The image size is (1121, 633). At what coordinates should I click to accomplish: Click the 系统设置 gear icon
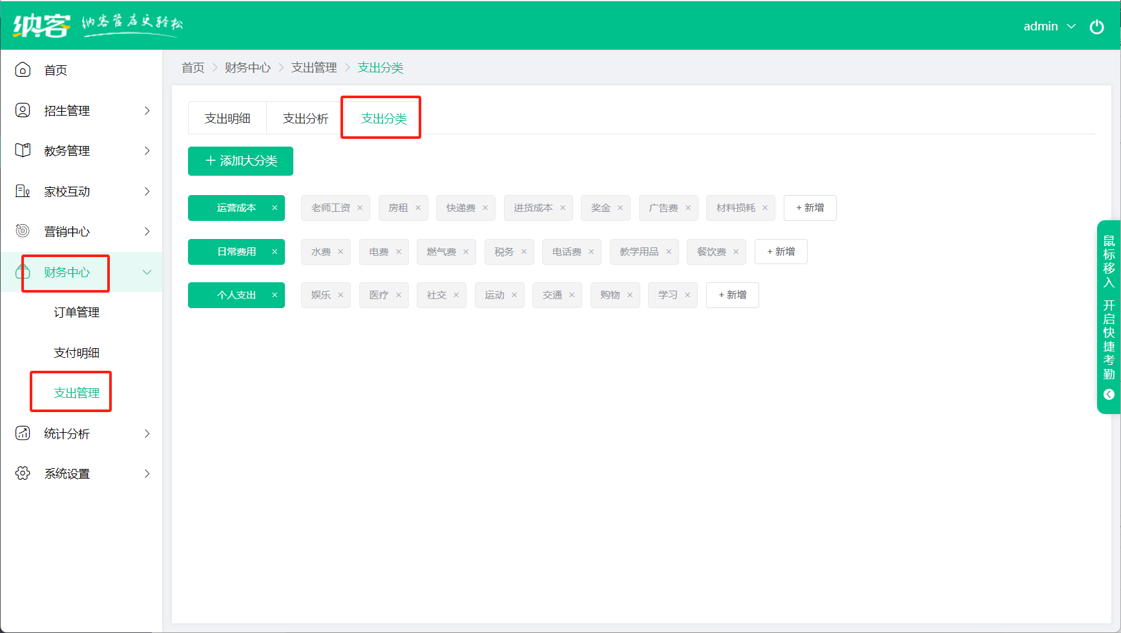(x=23, y=473)
